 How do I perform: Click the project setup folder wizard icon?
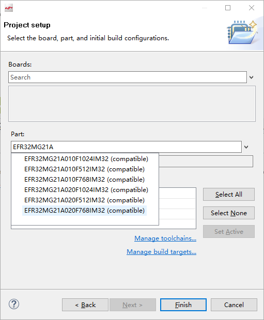coord(242,32)
